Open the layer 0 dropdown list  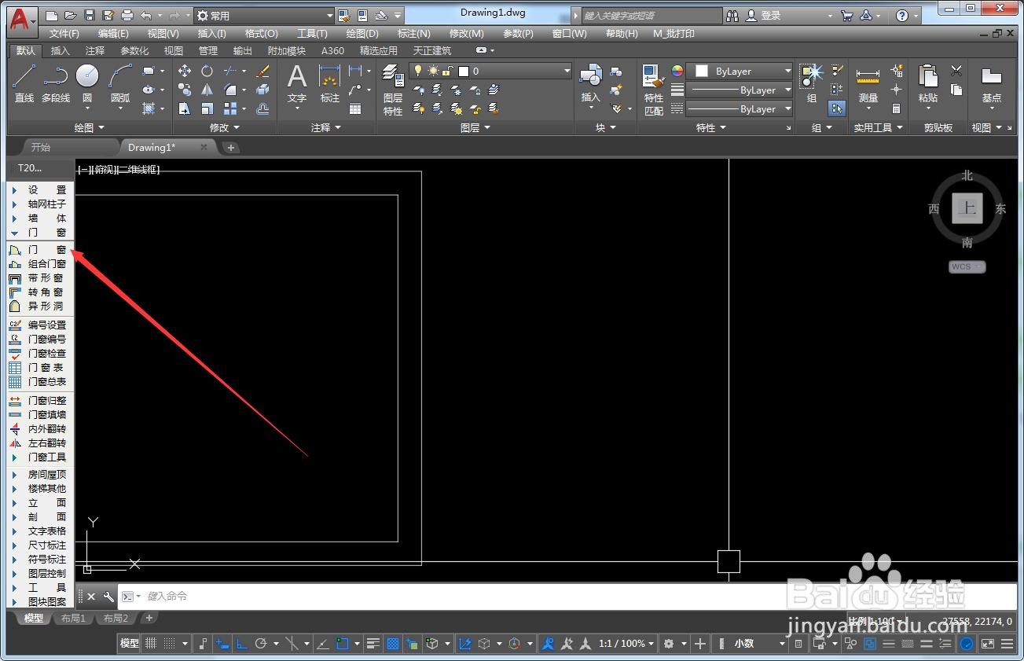point(490,71)
